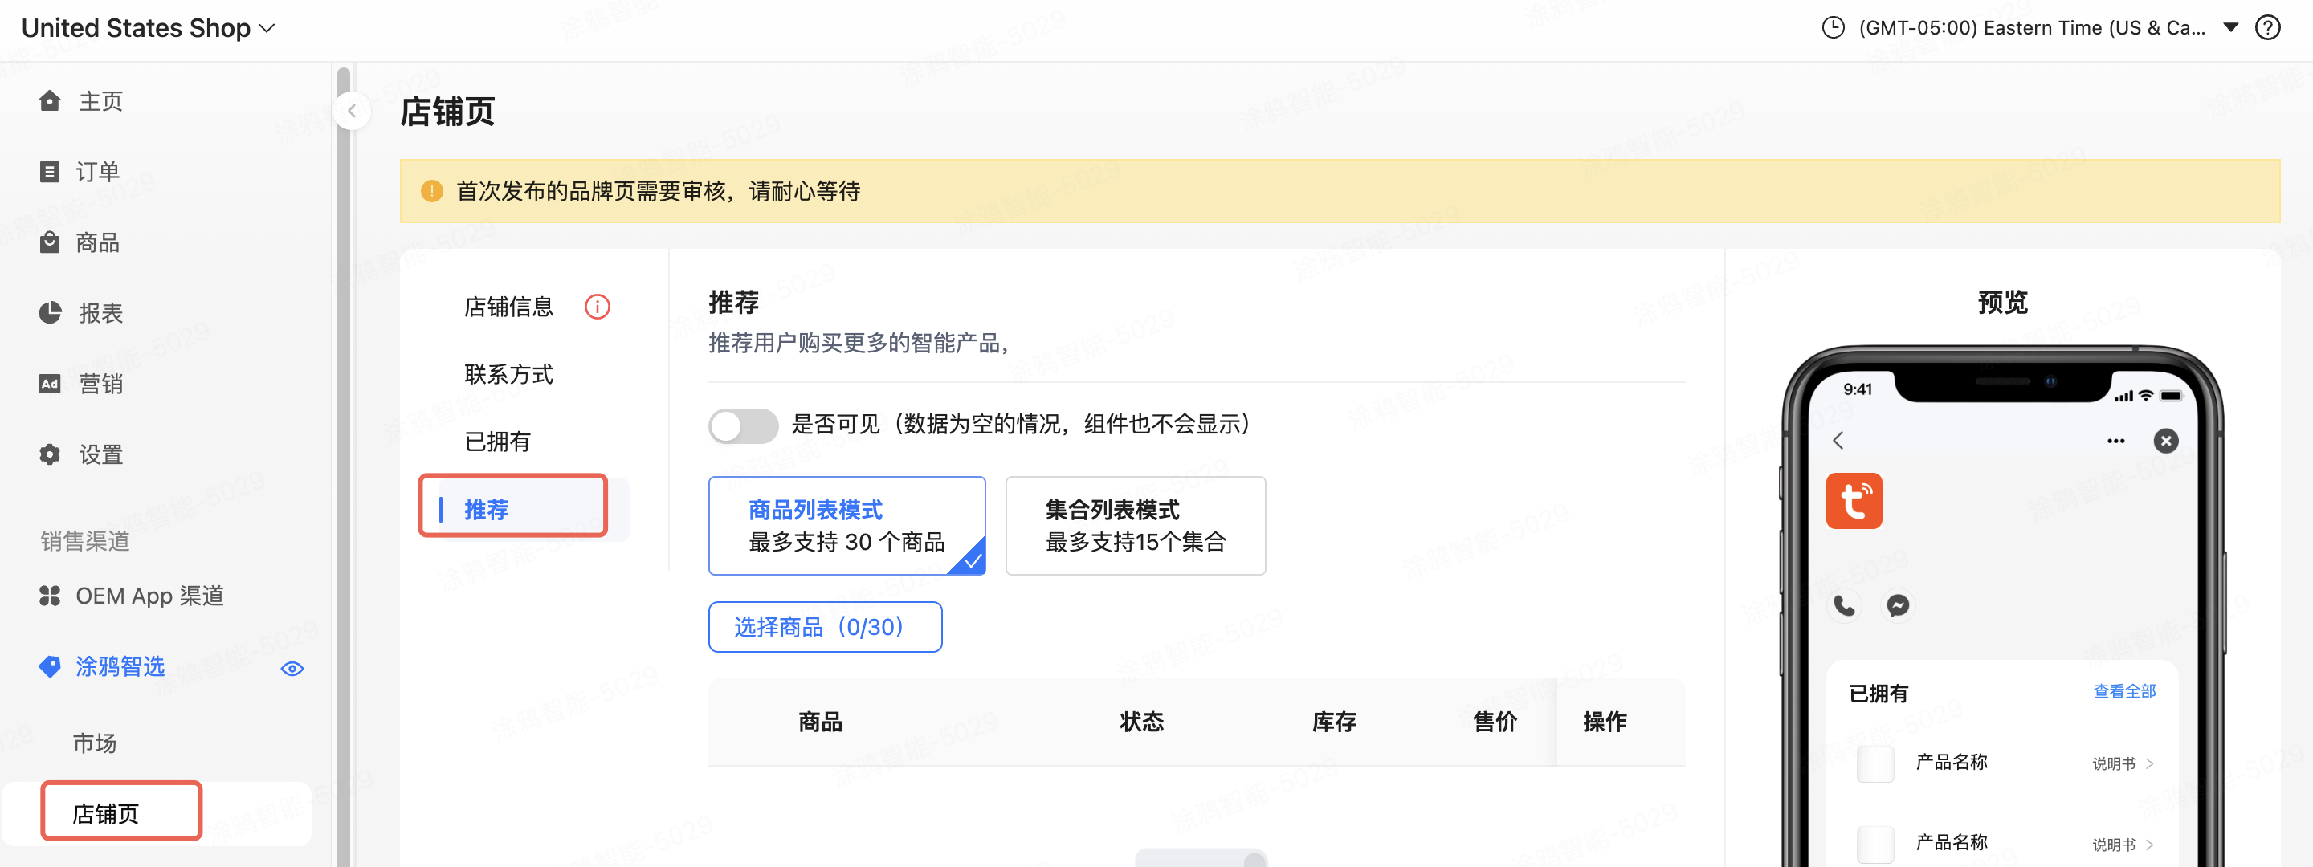Click the 预览 heading
The image size is (2313, 867).
2002,302
